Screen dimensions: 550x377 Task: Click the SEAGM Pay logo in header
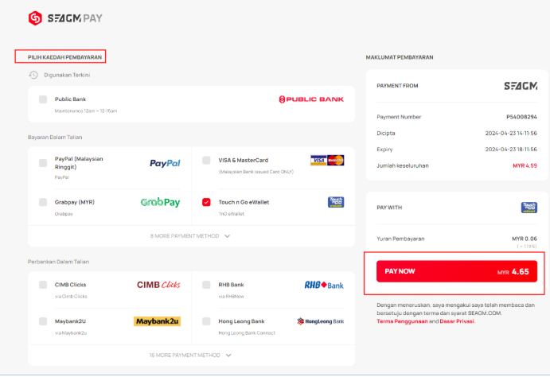click(x=65, y=17)
